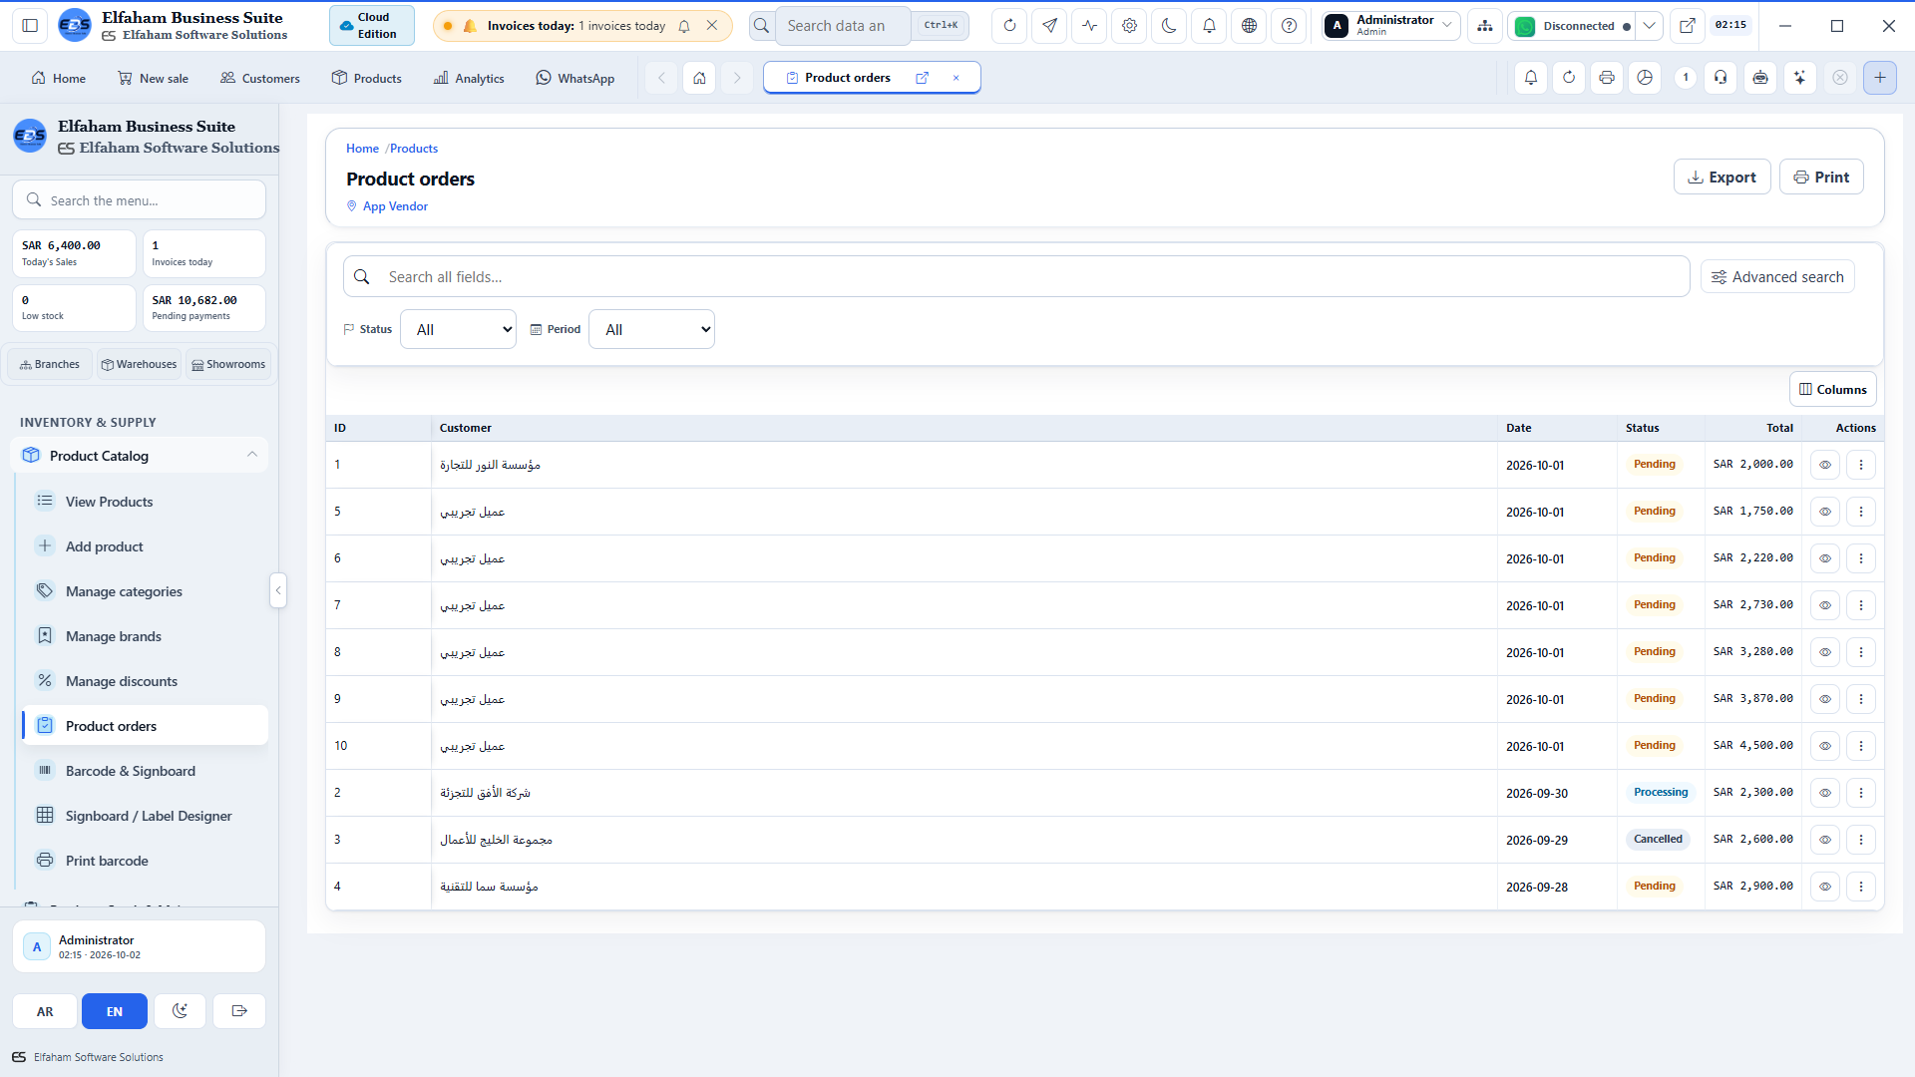The height and width of the screenshot is (1077, 1915).
Task: Open the New sale menu
Action: point(153,78)
